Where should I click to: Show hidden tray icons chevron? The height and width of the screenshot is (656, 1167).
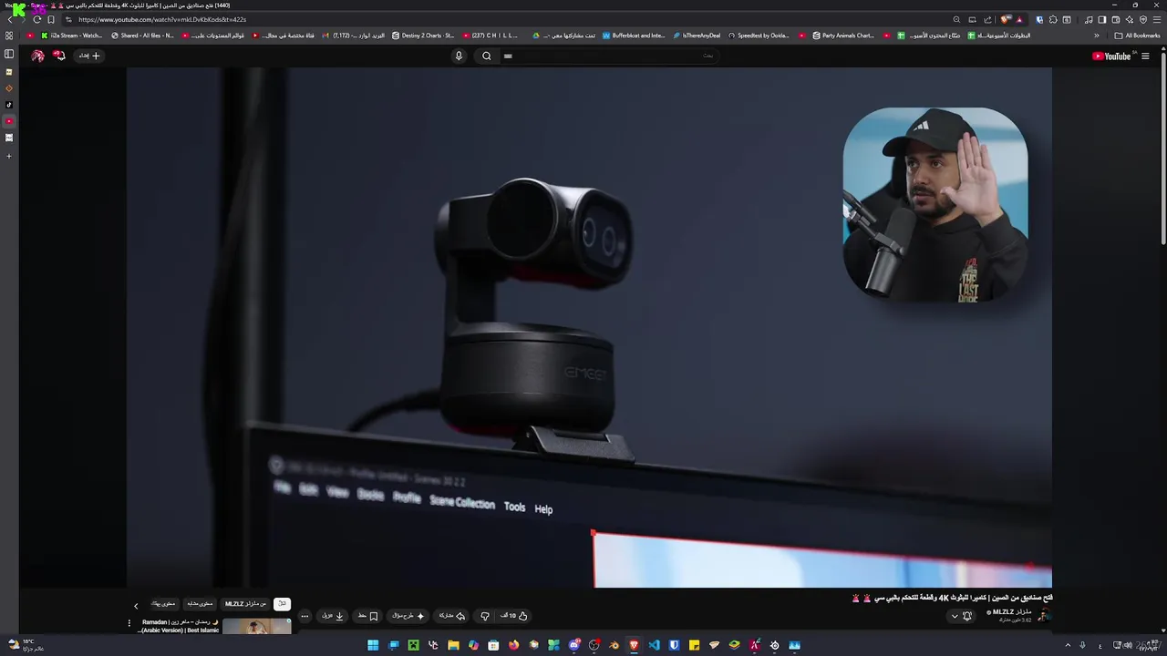click(x=1068, y=645)
